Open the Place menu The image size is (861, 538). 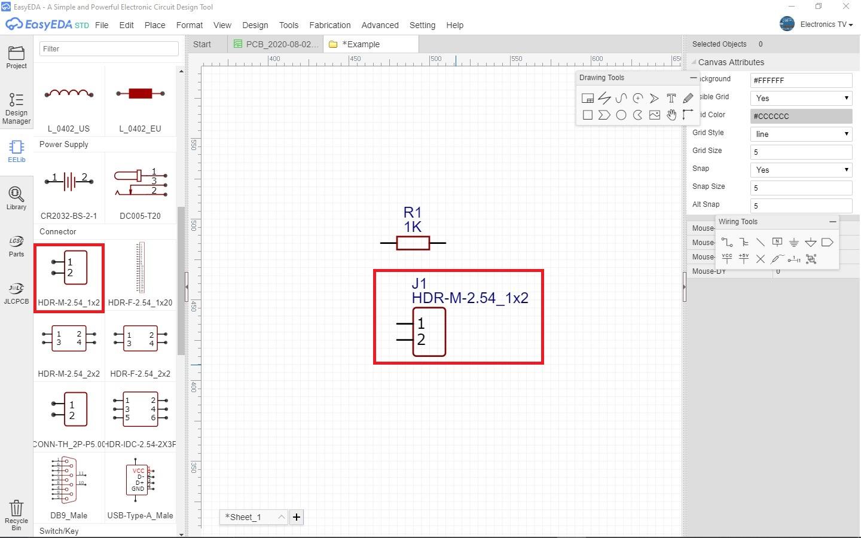point(155,25)
